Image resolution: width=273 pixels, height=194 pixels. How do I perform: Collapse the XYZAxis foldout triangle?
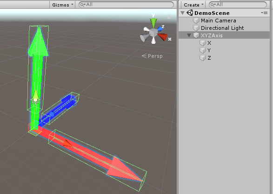tap(189, 35)
